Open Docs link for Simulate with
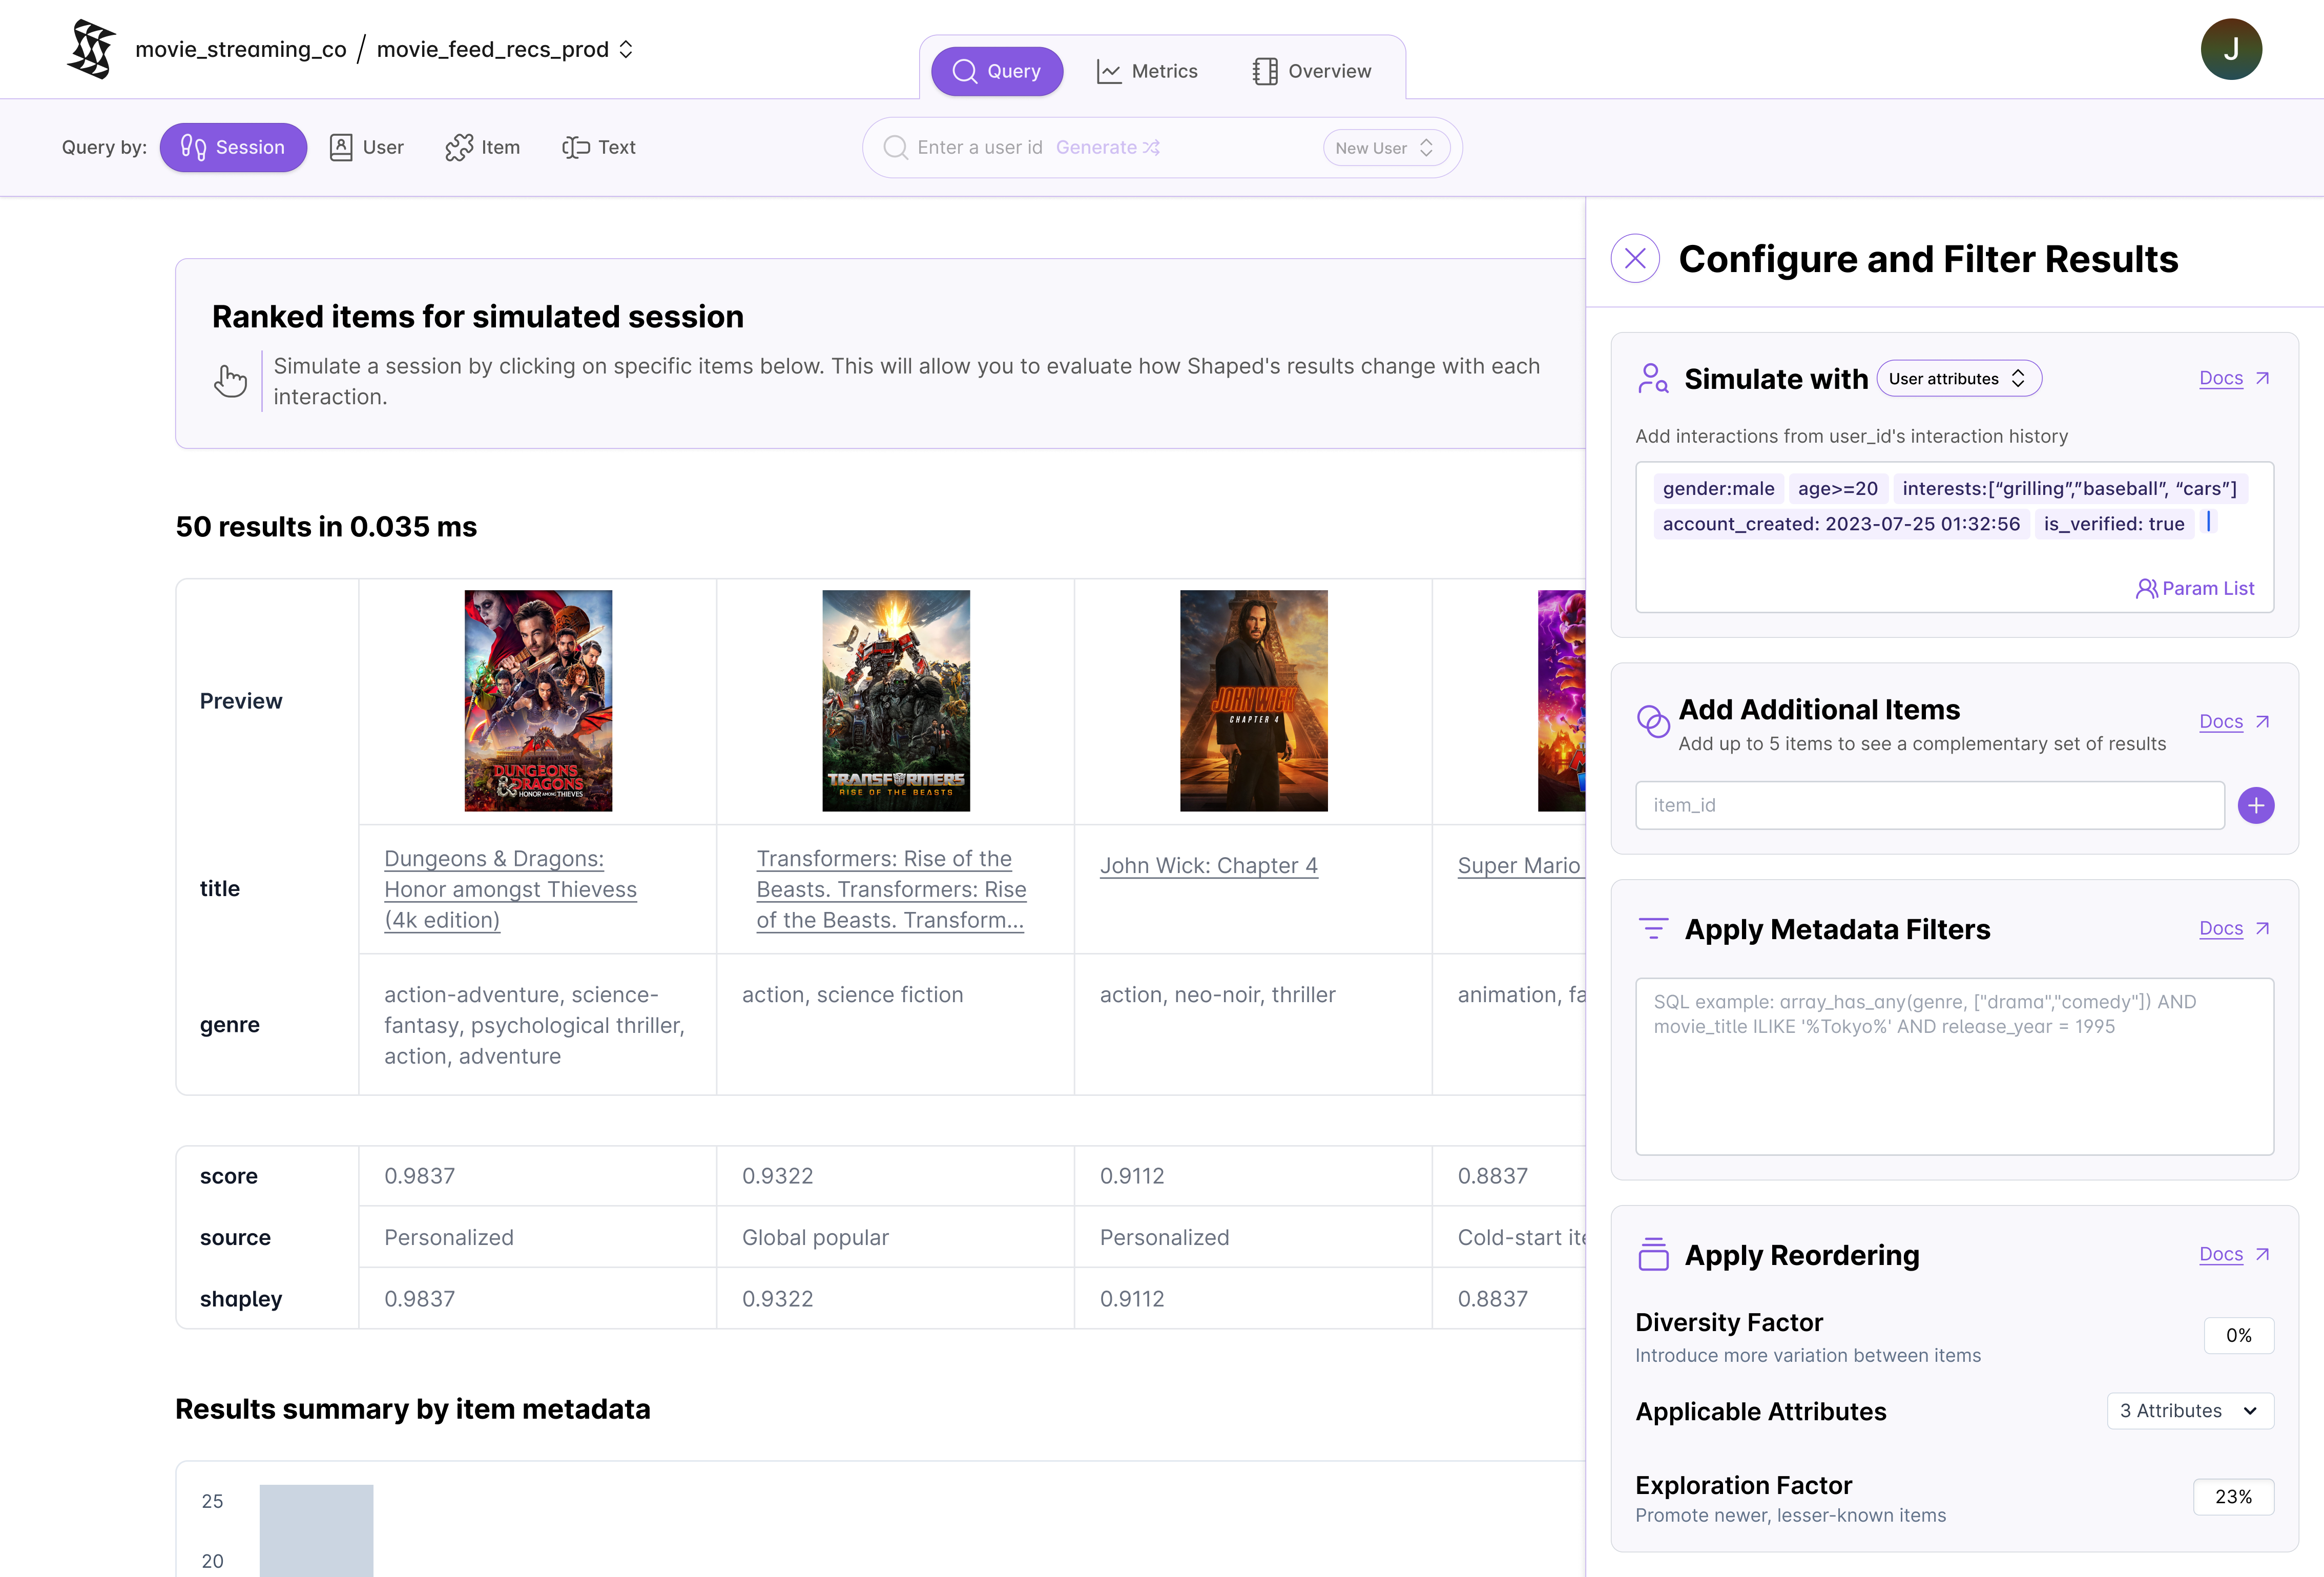2324x1577 pixels. [2234, 378]
